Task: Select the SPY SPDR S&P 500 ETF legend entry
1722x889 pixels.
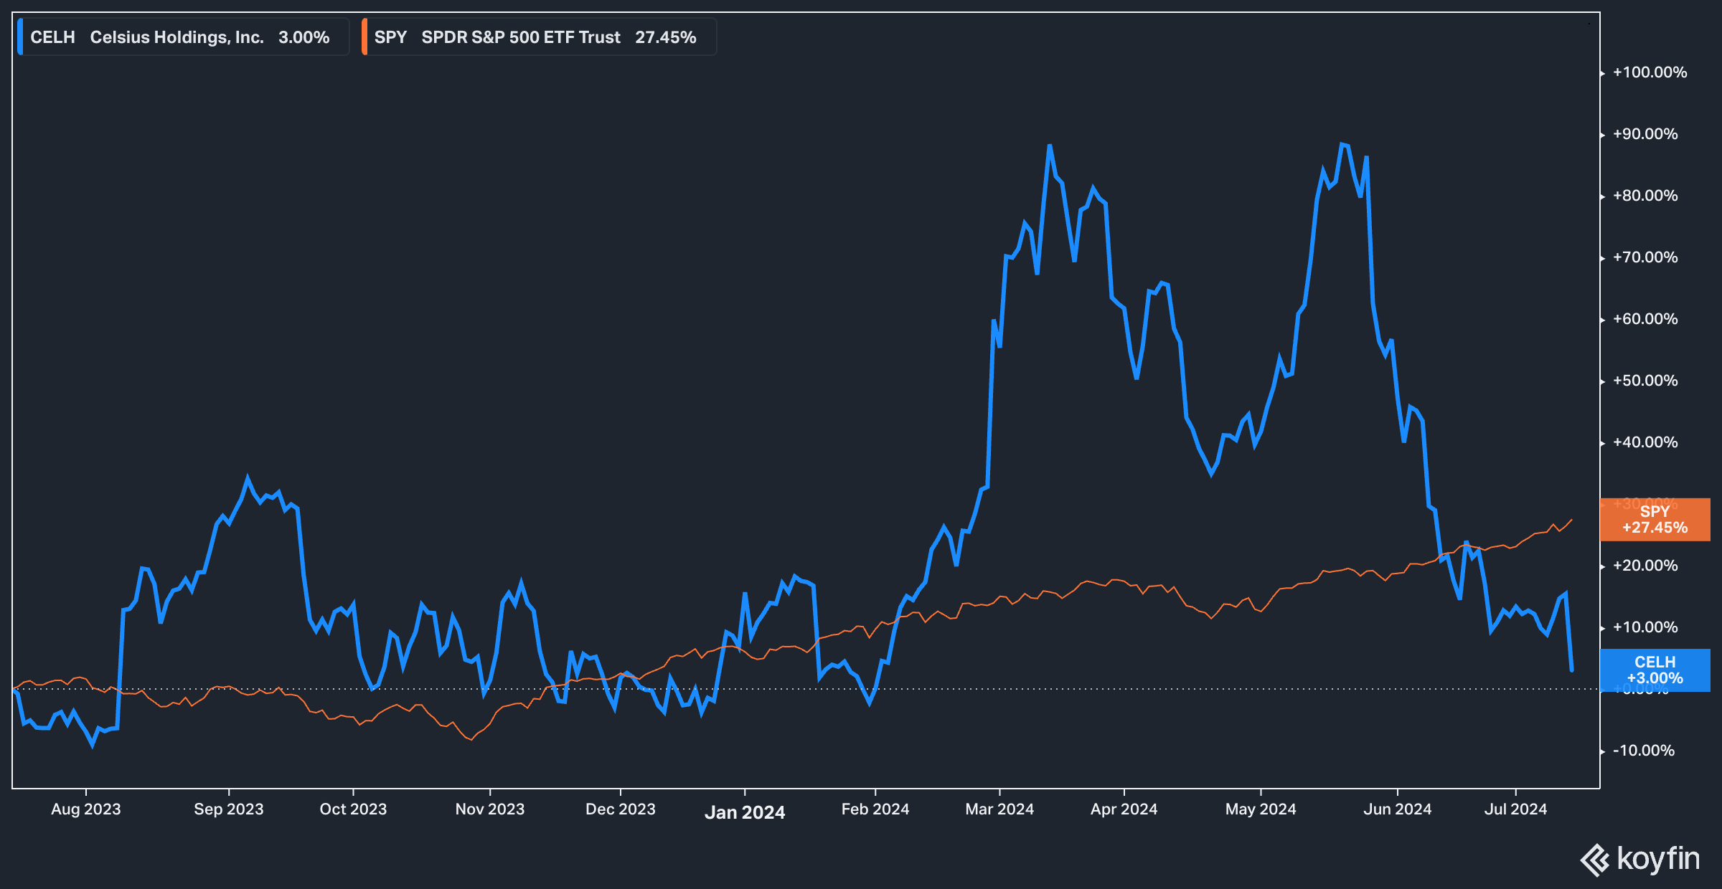Action: (539, 37)
